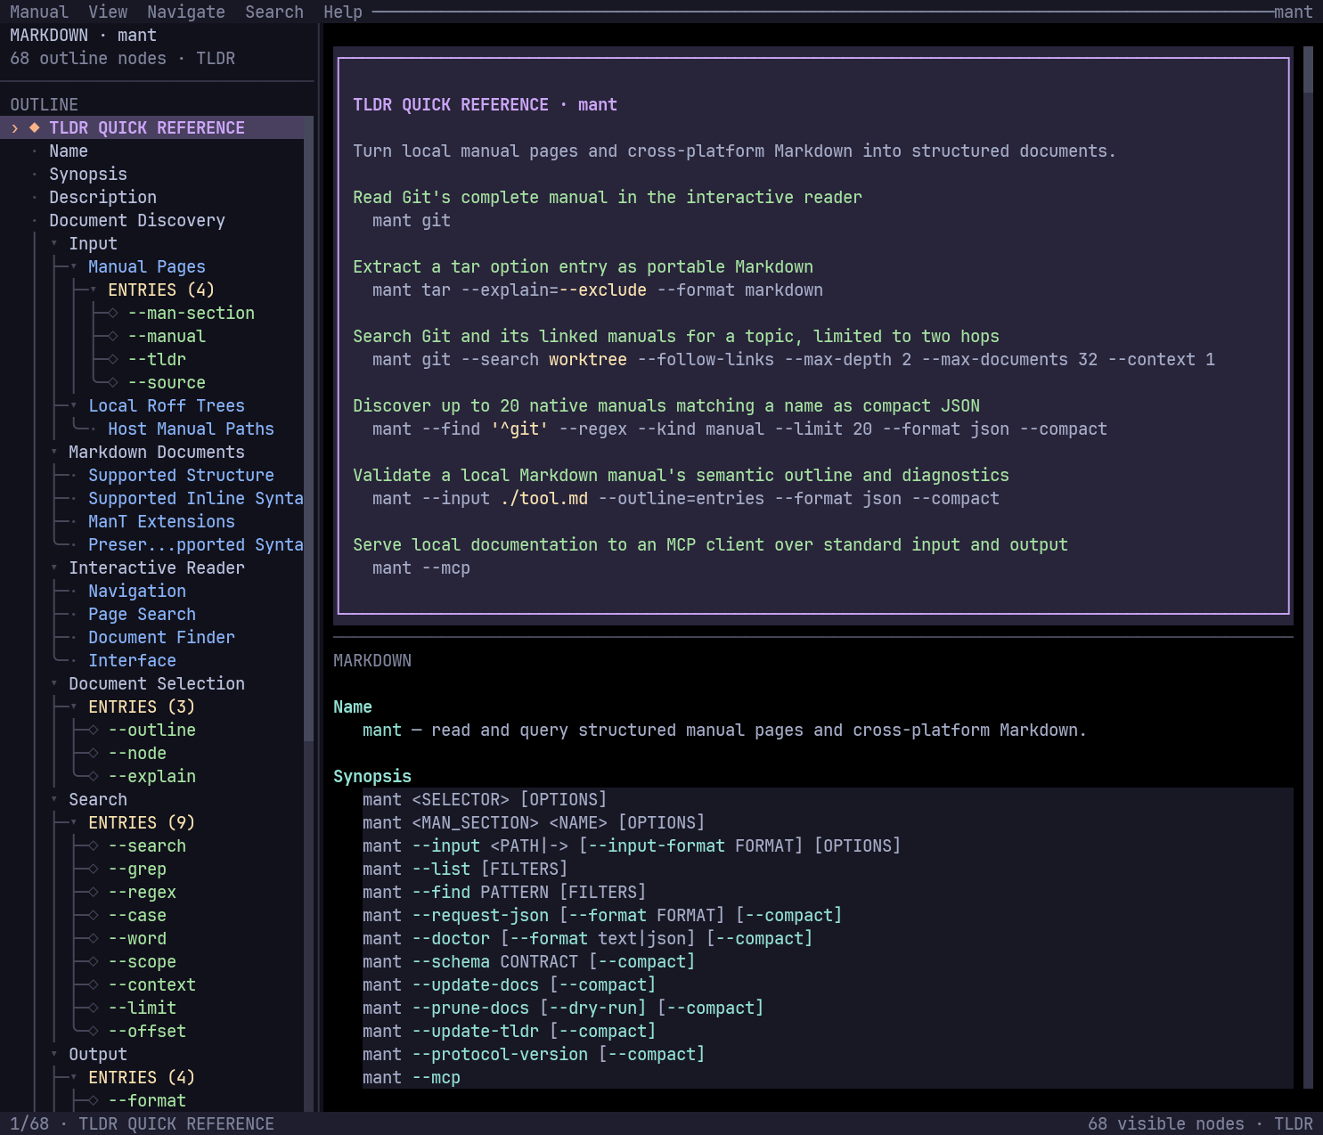Click 'mant --mcp' in TLDR box
This screenshot has width=1323, height=1135.
(x=421, y=567)
